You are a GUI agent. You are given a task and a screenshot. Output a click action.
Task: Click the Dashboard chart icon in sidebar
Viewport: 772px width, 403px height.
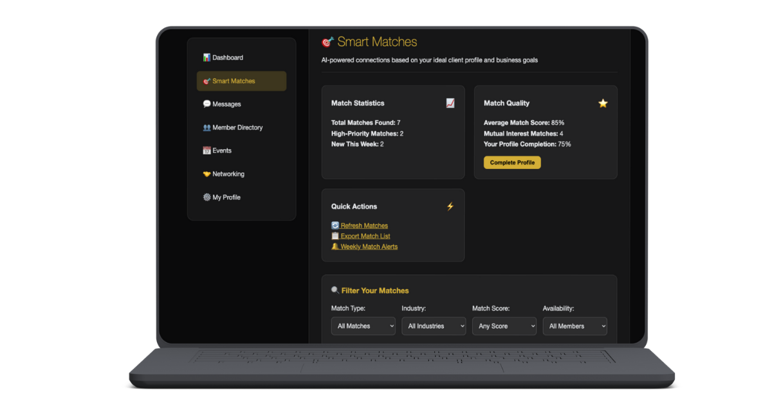(206, 57)
